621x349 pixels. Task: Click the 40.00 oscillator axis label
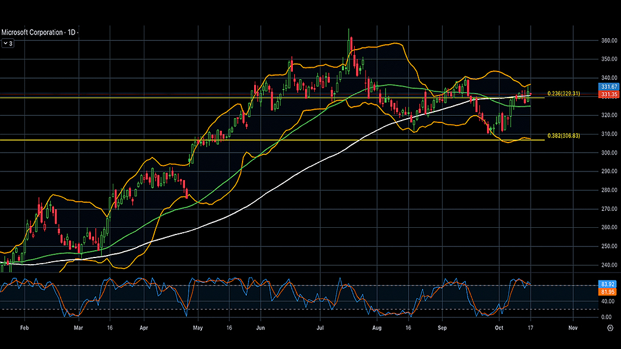[x=608, y=302]
